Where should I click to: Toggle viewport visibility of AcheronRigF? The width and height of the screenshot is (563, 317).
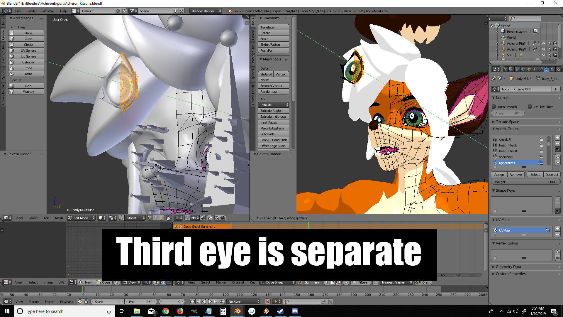click(x=543, y=43)
